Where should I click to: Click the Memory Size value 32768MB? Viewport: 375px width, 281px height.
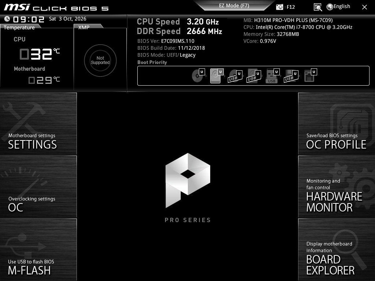(x=288, y=34)
